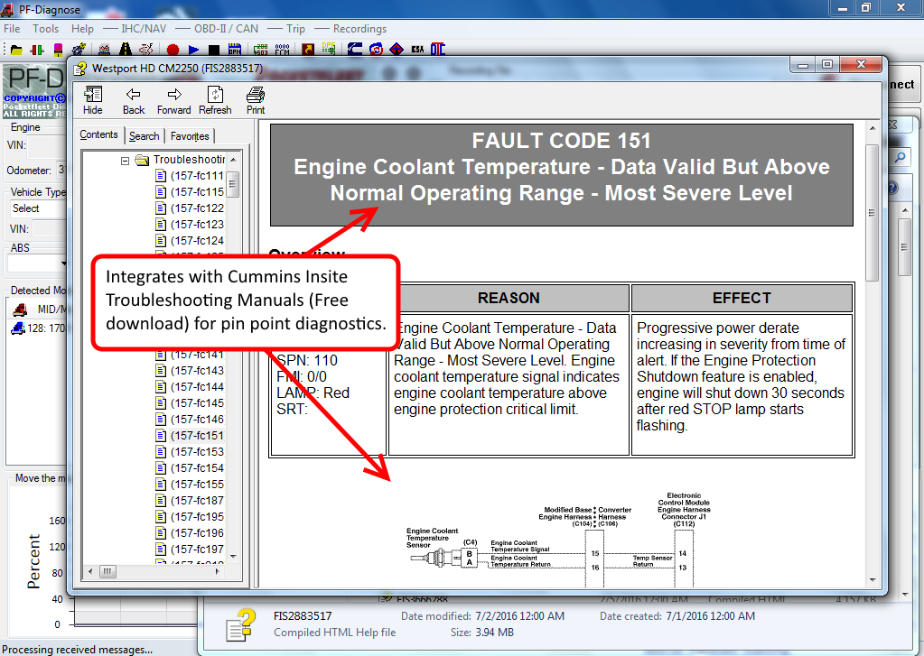Click the pink adapter device toolbar icon
Viewport: 924px width, 656px height.
click(x=59, y=50)
